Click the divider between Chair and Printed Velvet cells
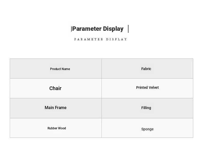This screenshot has height=146, width=203. click(101, 88)
